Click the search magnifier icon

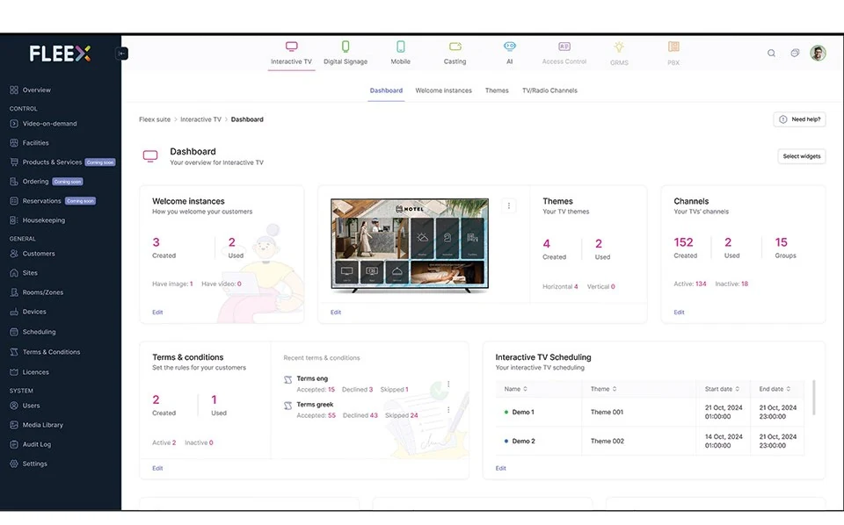[x=771, y=54]
